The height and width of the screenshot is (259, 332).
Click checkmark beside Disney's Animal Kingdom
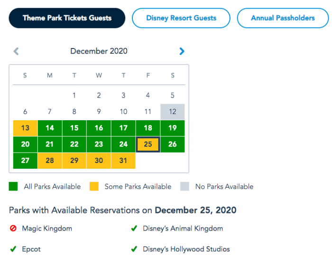[134, 228]
